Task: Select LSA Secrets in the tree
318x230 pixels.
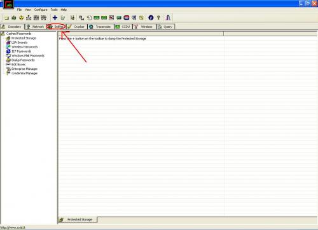Action: pos(19,43)
